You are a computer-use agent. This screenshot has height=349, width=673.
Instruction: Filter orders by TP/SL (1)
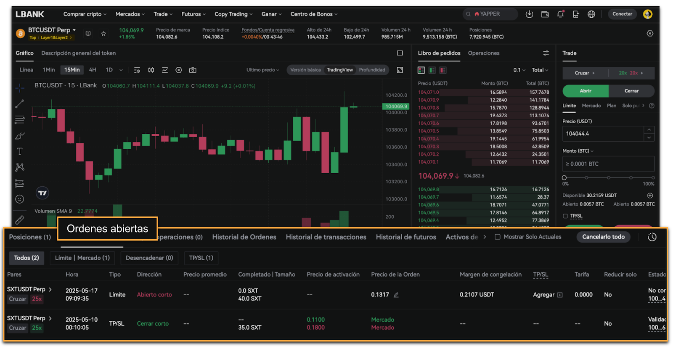pyautogui.click(x=201, y=258)
